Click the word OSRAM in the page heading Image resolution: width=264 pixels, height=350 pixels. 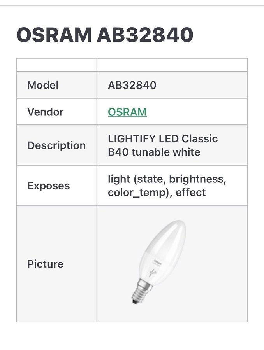pos(53,35)
